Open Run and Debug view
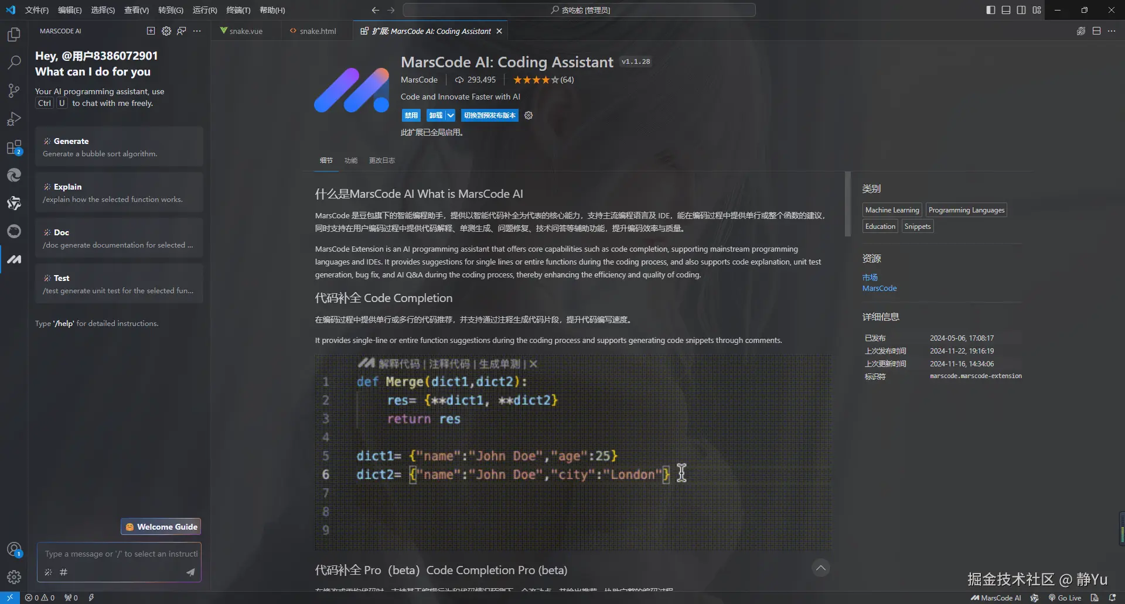This screenshot has width=1125, height=604. 14,119
